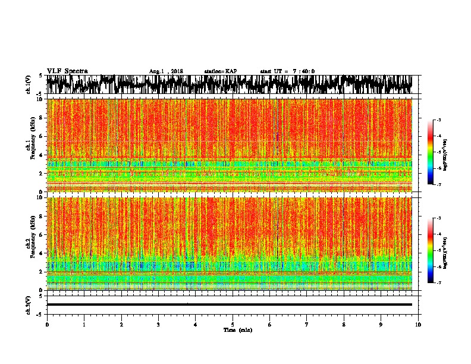The image size is (471, 364).
Task: Click the time axis tick label '0'
Action: pos(47,325)
